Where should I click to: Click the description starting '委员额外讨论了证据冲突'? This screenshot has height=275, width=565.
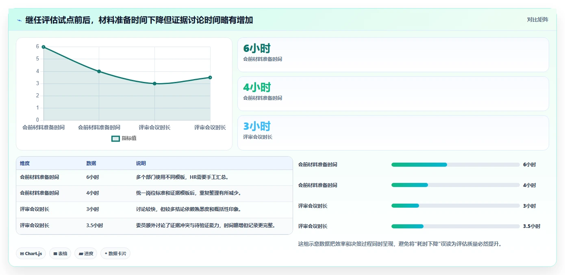coord(206,226)
